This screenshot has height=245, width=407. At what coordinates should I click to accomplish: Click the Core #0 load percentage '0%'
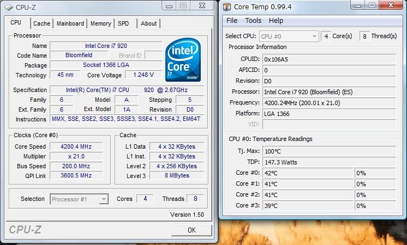tap(375, 173)
